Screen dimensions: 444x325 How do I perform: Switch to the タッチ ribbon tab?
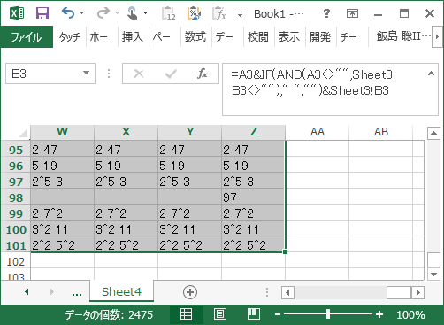coord(70,37)
